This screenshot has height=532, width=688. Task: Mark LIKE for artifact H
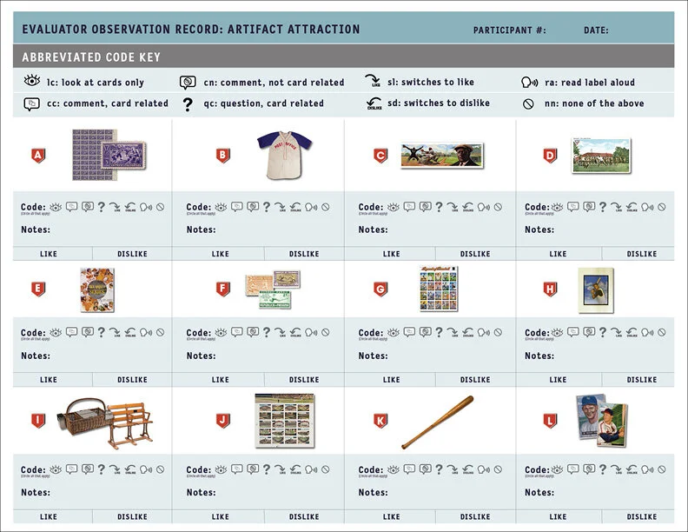click(558, 380)
